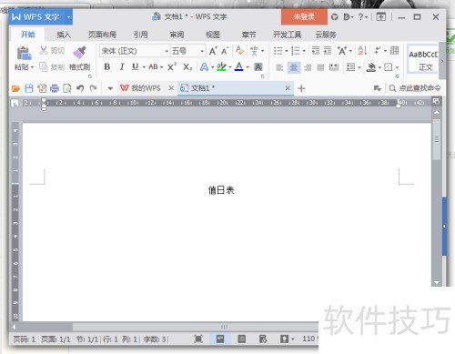This screenshot has width=455, height=354.
Task: Open the WPS 文字 application menu arrow
Action: click(69, 17)
